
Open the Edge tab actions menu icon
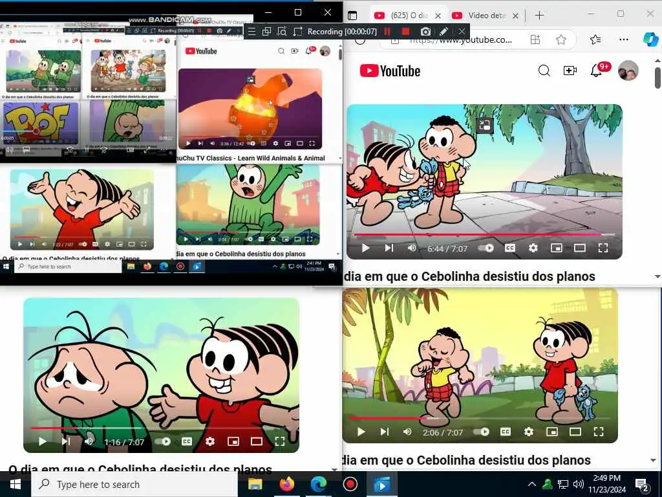(352, 16)
